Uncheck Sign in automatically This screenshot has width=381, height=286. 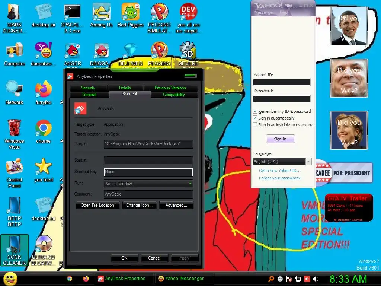(x=255, y=118)
